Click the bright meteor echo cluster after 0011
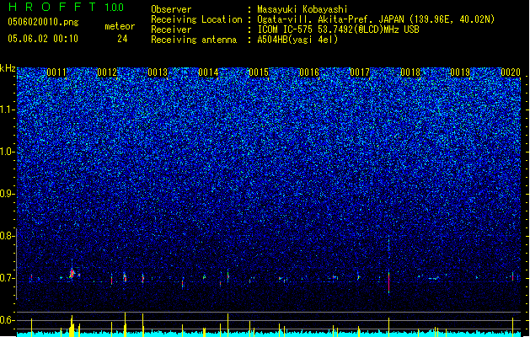 (72, 273)
